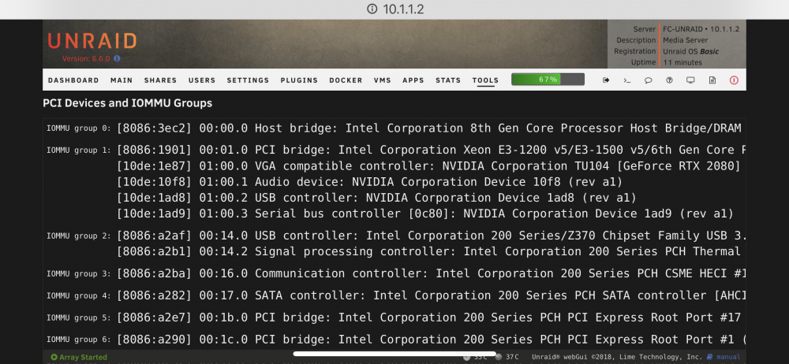Viewport: 789px width, 364px height.
Task: Open the Settings tab
Action: [248, 80]
